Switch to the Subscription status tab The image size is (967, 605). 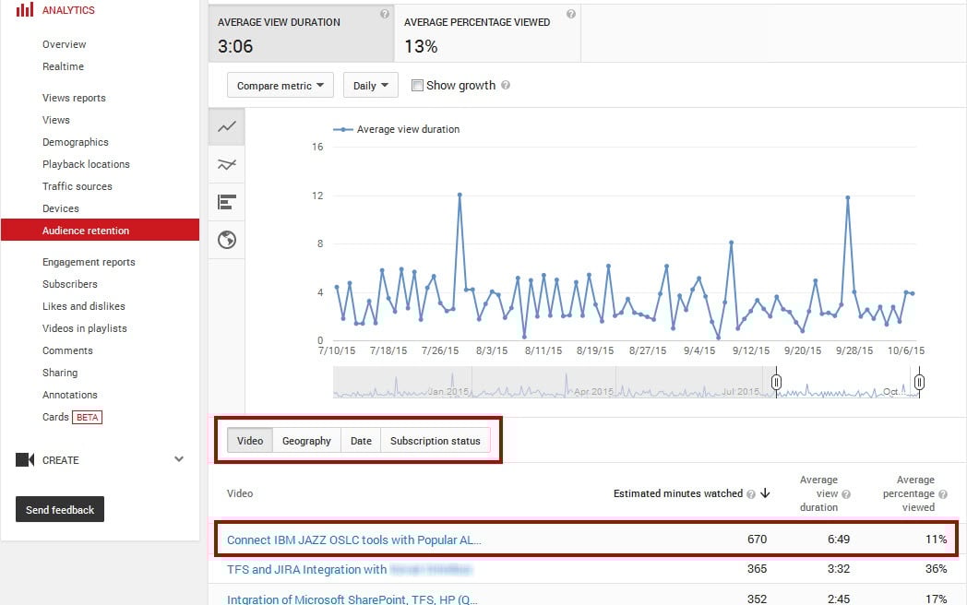pos(435,440)
